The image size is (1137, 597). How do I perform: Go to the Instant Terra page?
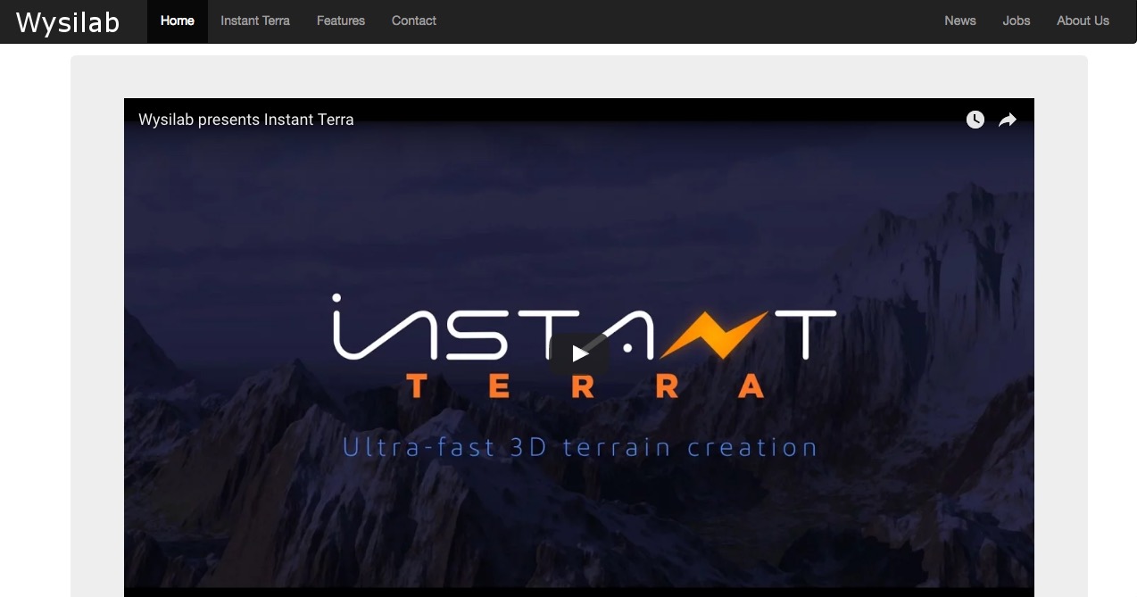[255, 21]
